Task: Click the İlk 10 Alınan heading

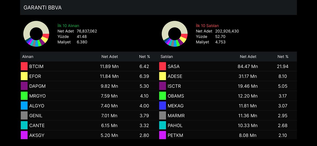Action: click(68, 26)
